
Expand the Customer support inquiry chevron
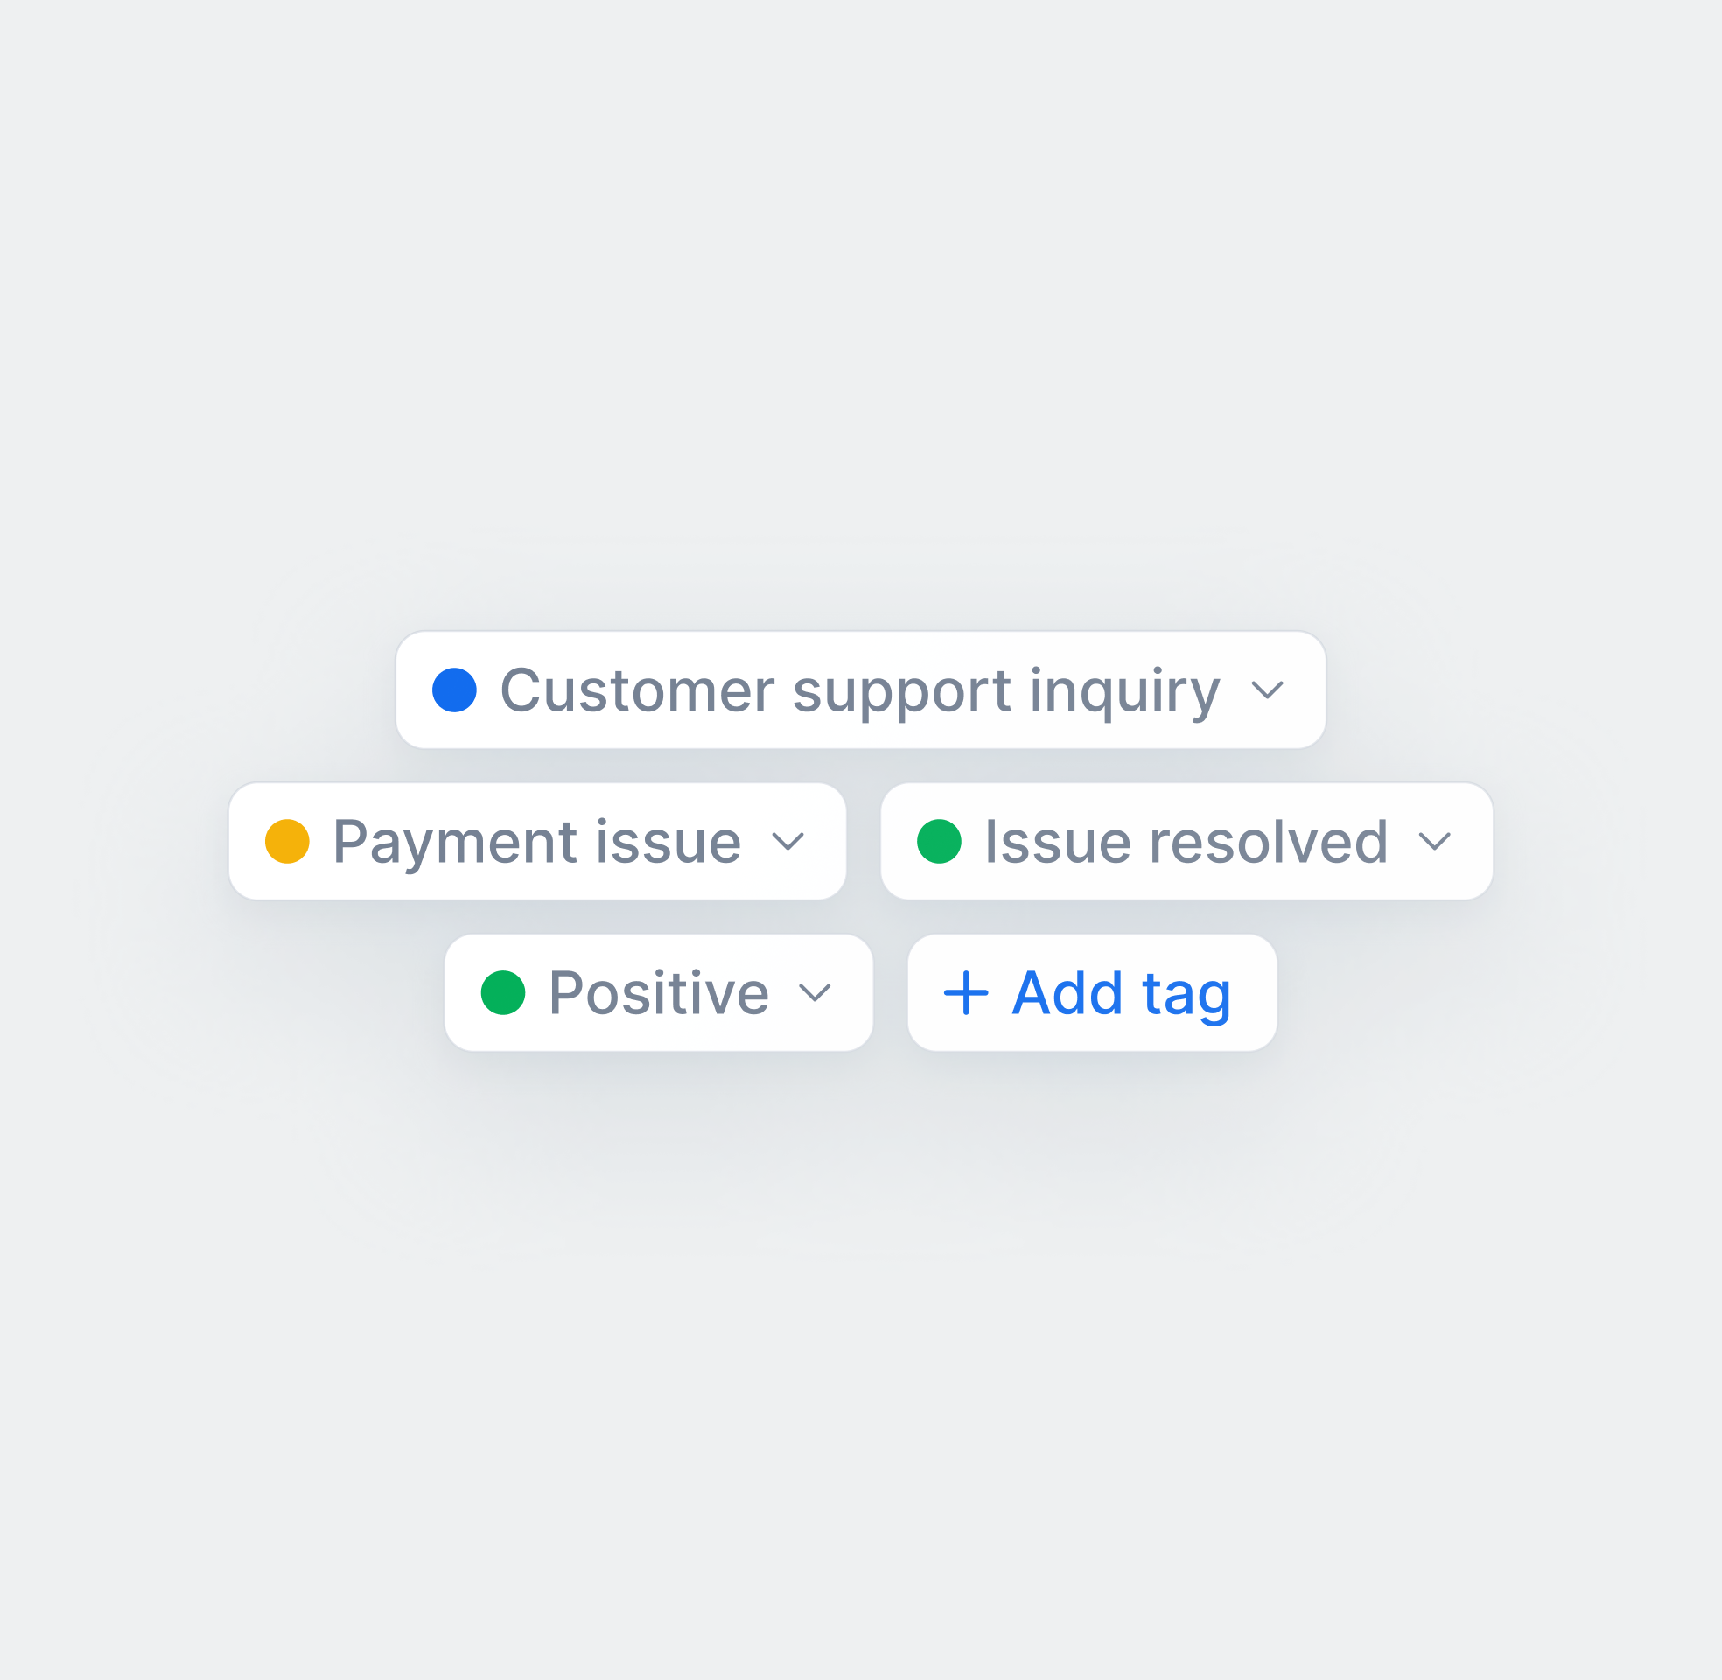coord(1268,690)
